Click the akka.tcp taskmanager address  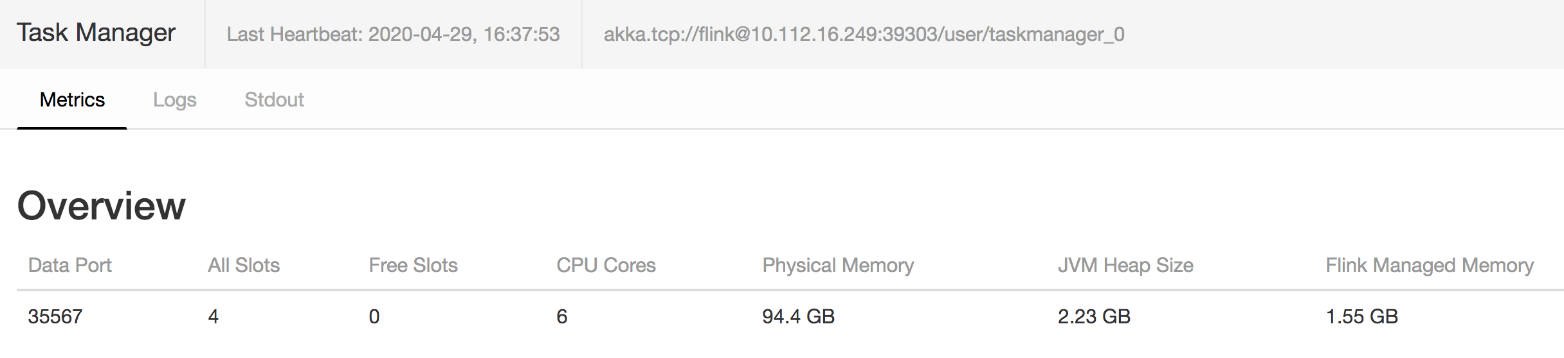(x=864, y=34)
